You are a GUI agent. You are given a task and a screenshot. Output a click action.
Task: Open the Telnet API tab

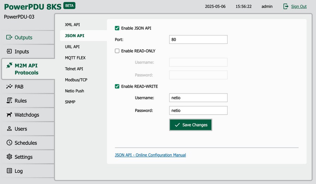tap(74, 69)
